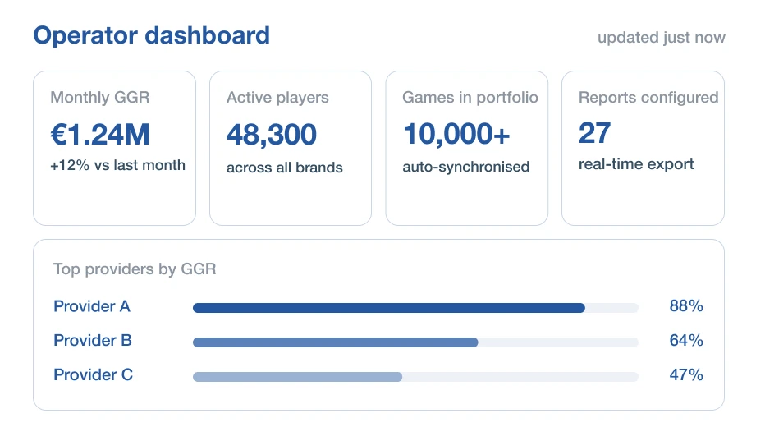Click the 'updated just now' status text
The height and width of the screenshot is (441, 765).
click(661, 38)
